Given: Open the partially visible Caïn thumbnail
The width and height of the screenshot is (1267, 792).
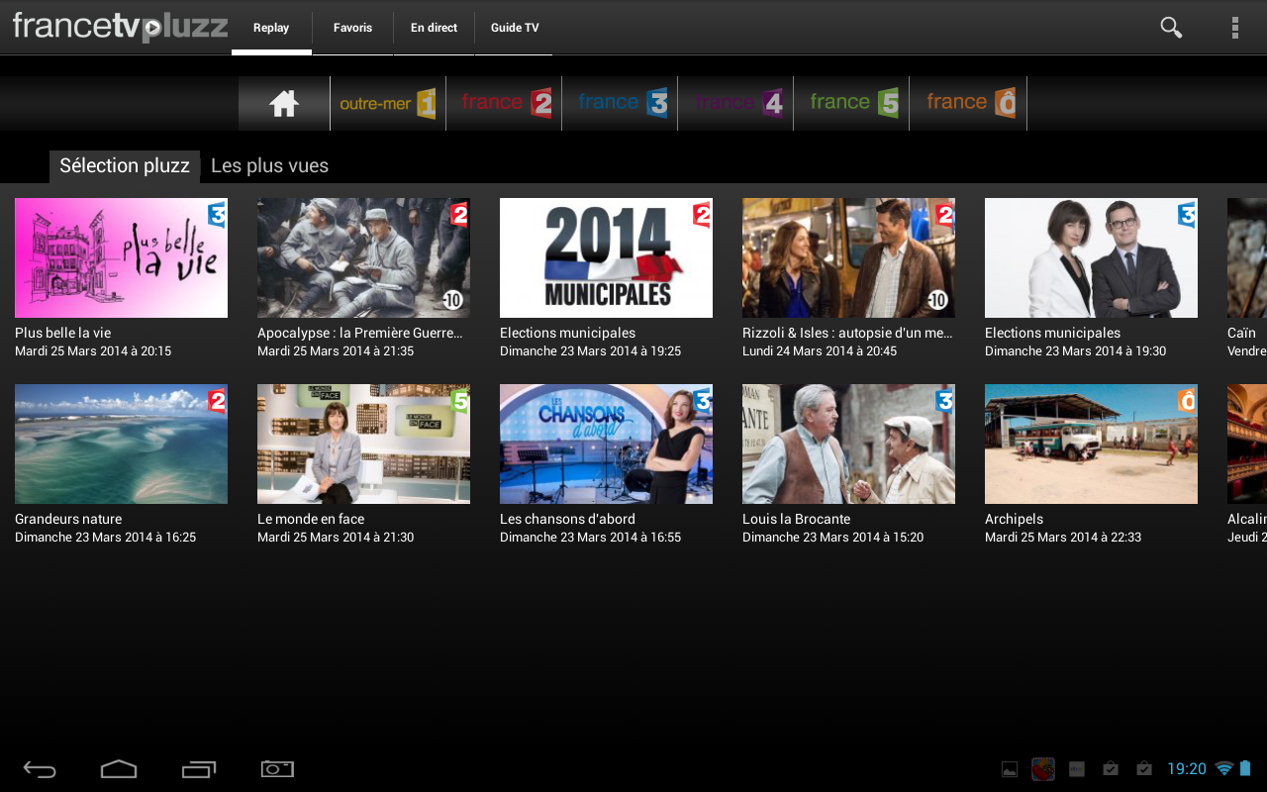Looking at the screenshot, I should 1247,257.
